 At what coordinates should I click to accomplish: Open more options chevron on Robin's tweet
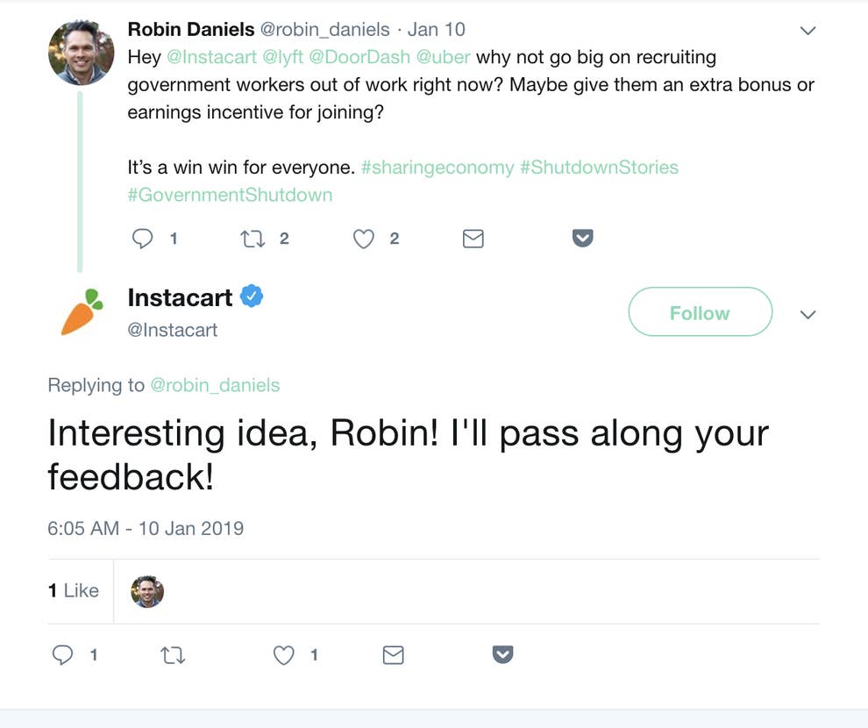pos(808,31)
